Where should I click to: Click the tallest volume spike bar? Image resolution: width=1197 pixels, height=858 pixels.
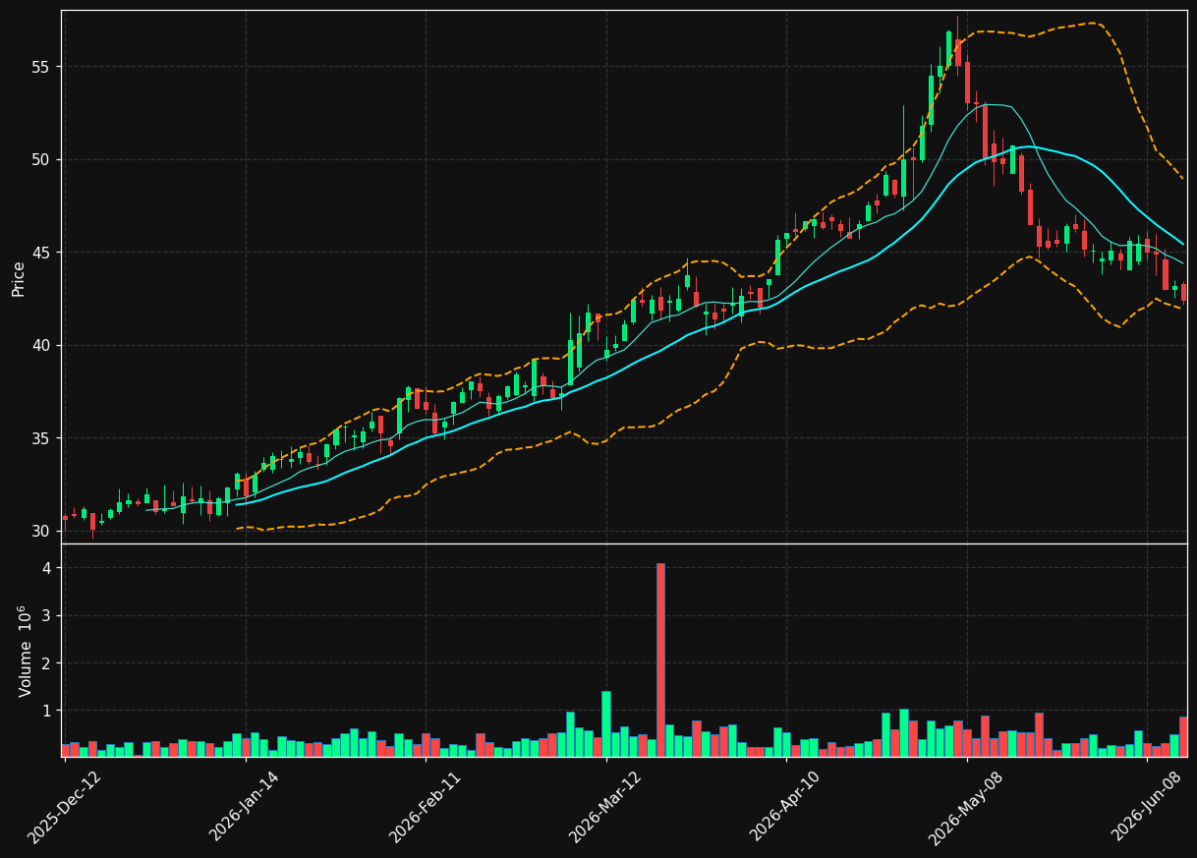(660, 659)
